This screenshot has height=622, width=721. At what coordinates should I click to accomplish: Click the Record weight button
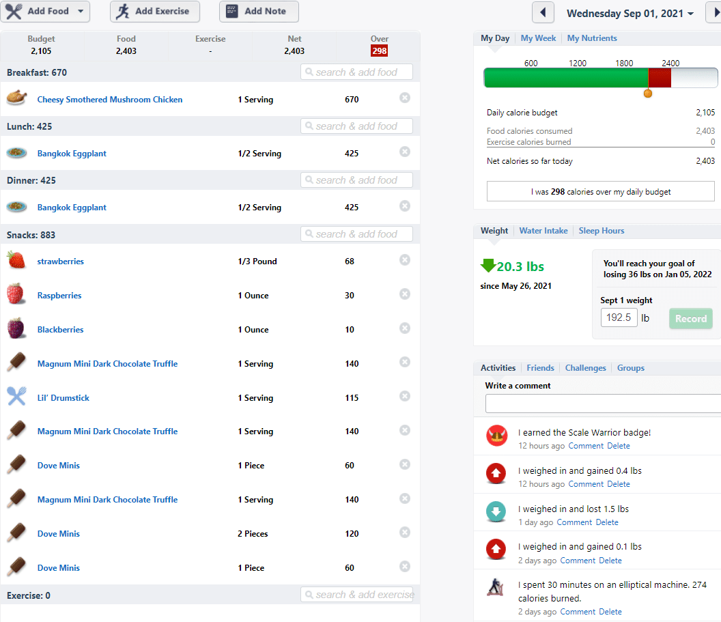tap(691, 319)
